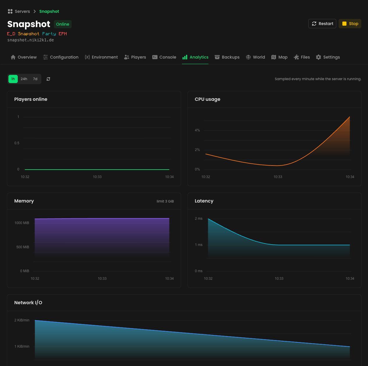Open the World tab
The height and width of the screenshot is (366, 368).
click(255, 57)
